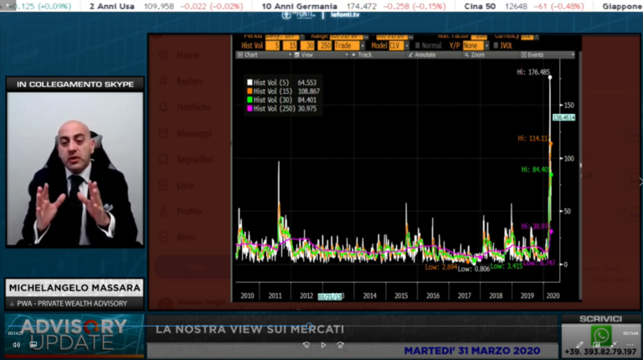This screenshot has height=360, width=643.
Task: Open the Chart dropdown menu
Action: coord(264,54)
